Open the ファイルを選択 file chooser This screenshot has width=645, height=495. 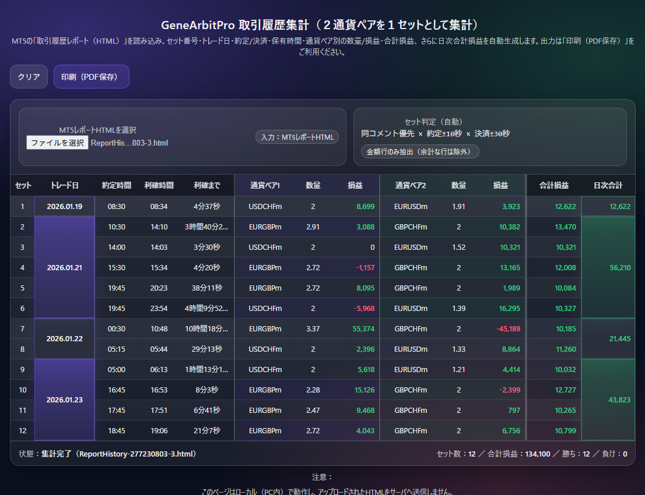[x=57, y=143]
